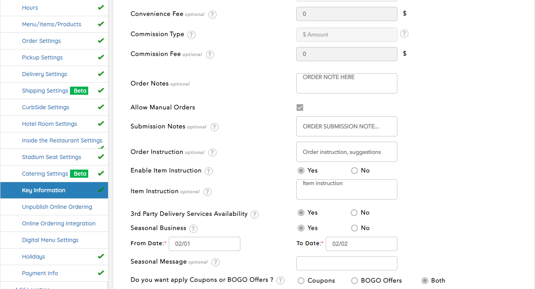The height and width of the screenshot is (289, 535).
Task: Click the help icon beside Commission Fee
Action: pyautogui.click(x=210, y=55)
